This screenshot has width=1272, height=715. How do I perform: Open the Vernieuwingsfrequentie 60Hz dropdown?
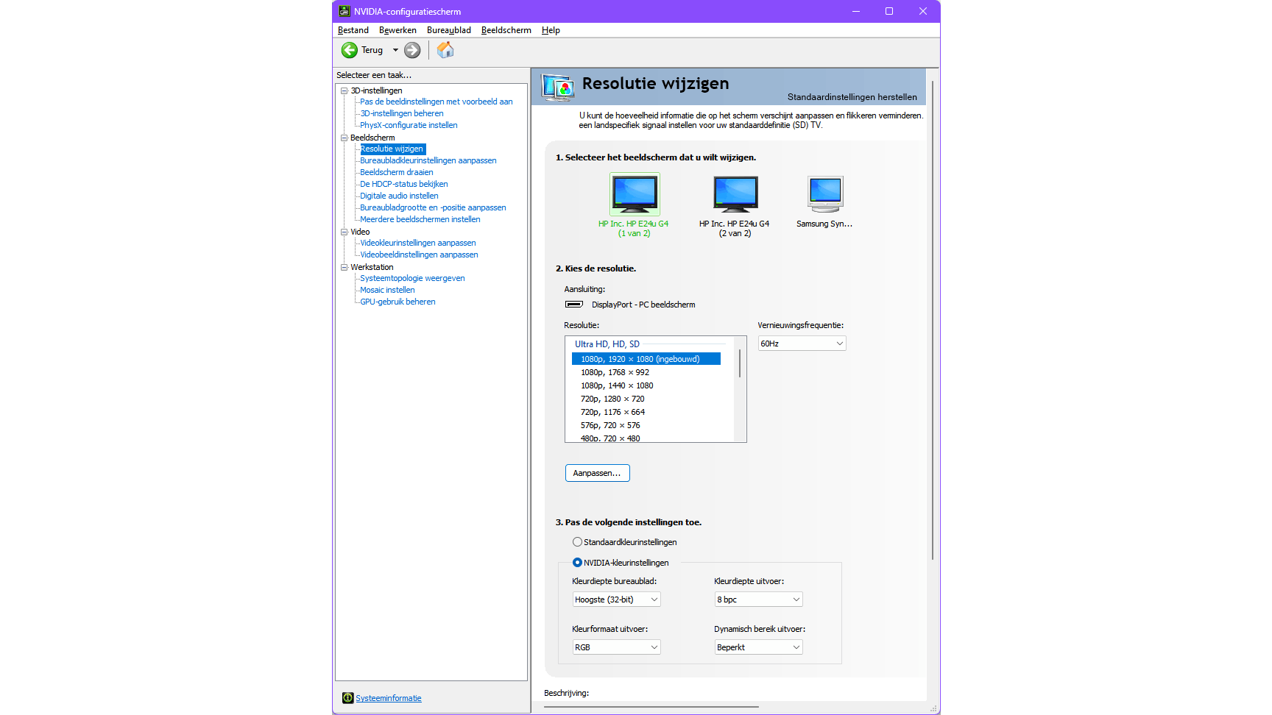[x=802, y=344]
